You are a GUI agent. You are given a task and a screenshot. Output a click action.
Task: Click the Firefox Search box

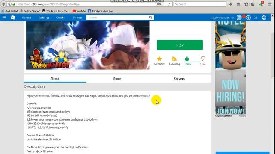pyautogui.click(x=200, y=4)
